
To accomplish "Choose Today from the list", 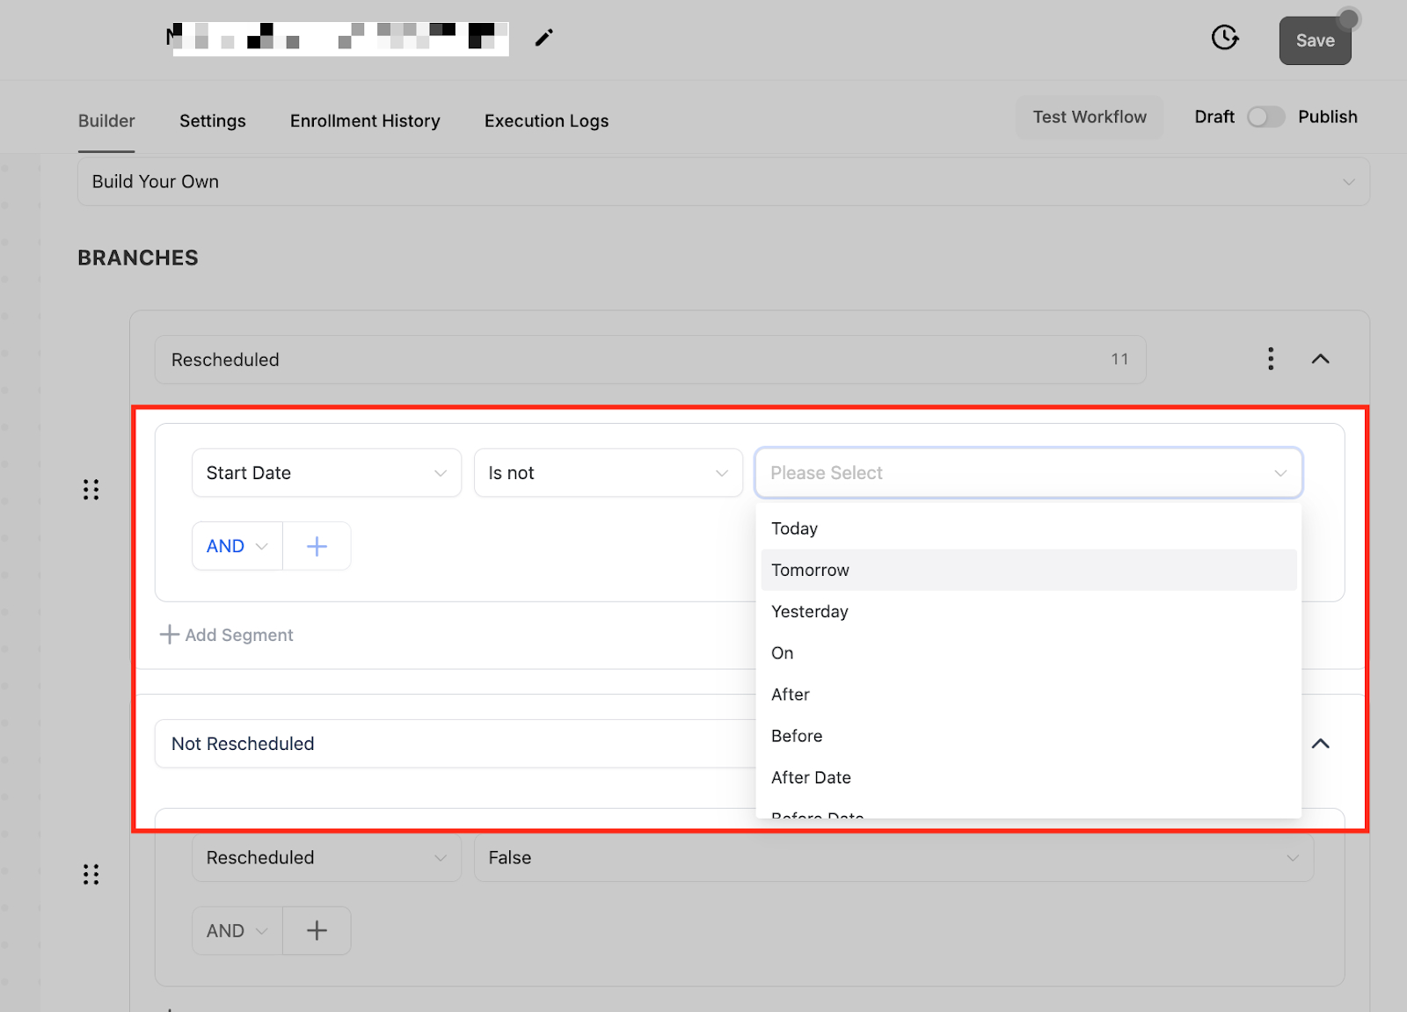I will (x=1028, y=528).
